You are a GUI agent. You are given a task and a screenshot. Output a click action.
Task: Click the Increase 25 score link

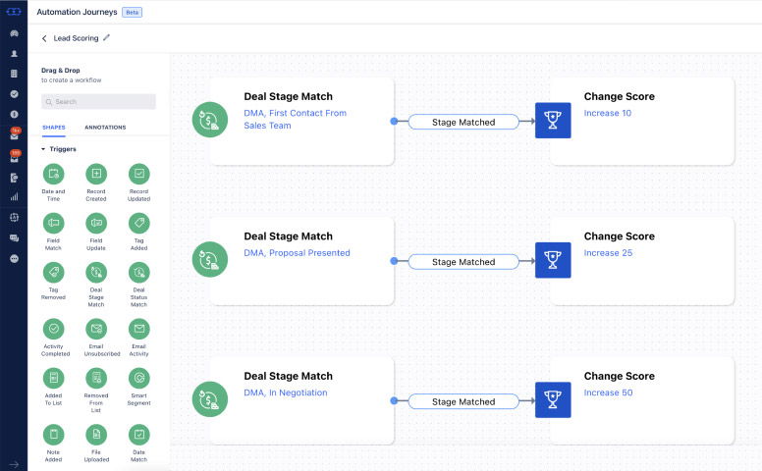(x=608, y=253)
